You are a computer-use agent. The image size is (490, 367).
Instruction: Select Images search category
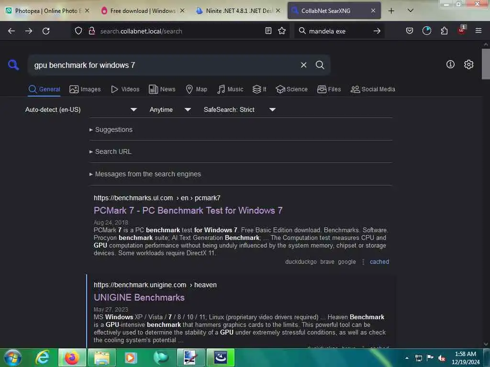click(x=85, y=89)
